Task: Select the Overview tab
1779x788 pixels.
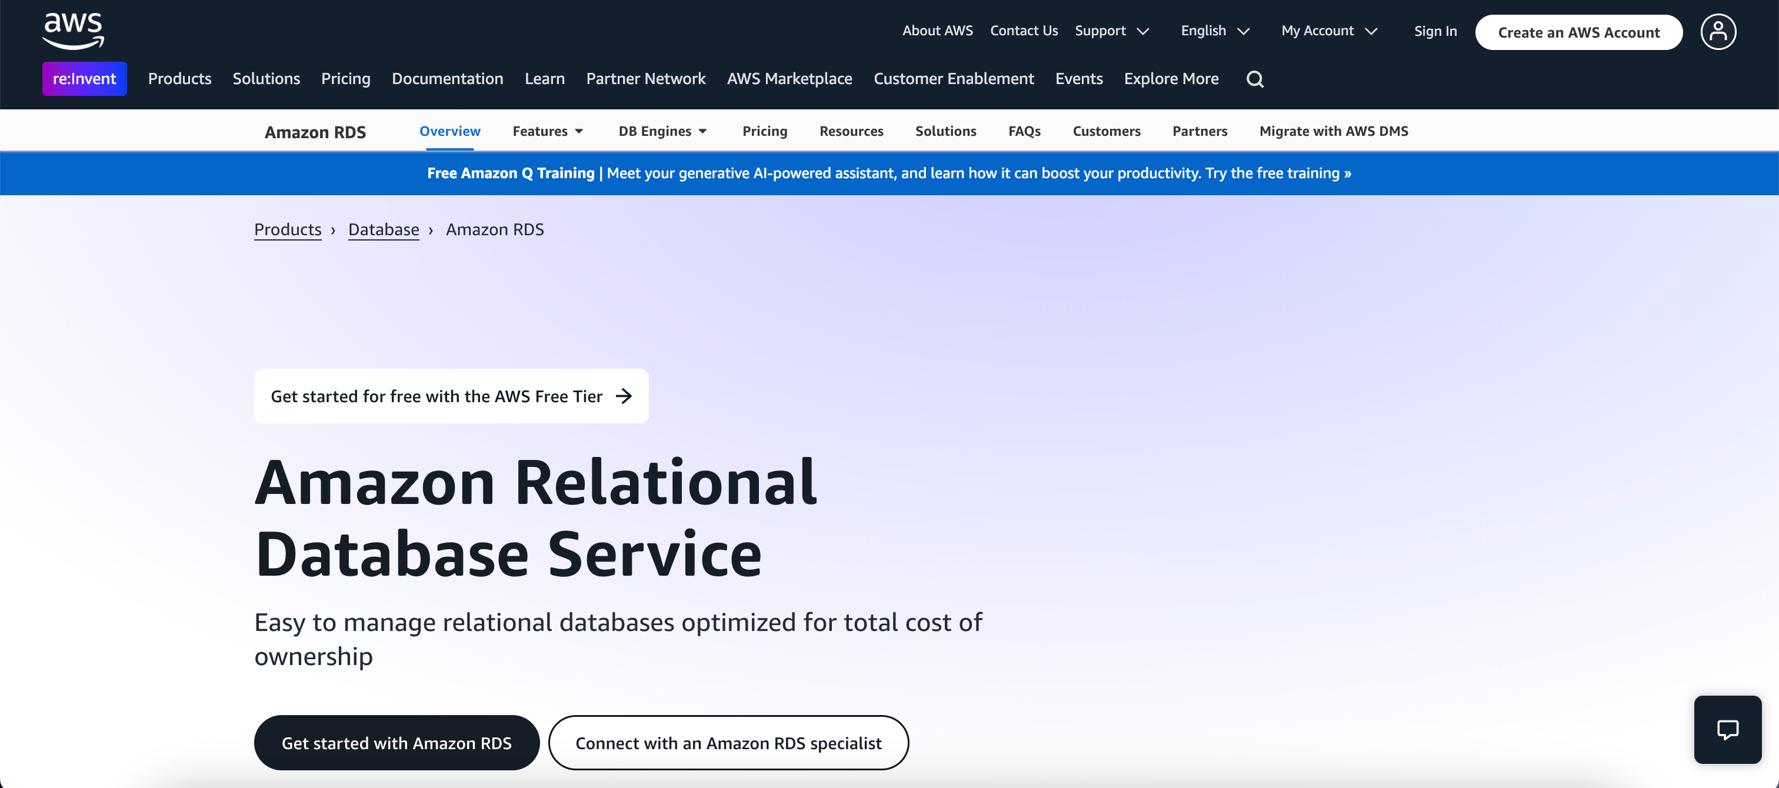Action: point(449,131)
